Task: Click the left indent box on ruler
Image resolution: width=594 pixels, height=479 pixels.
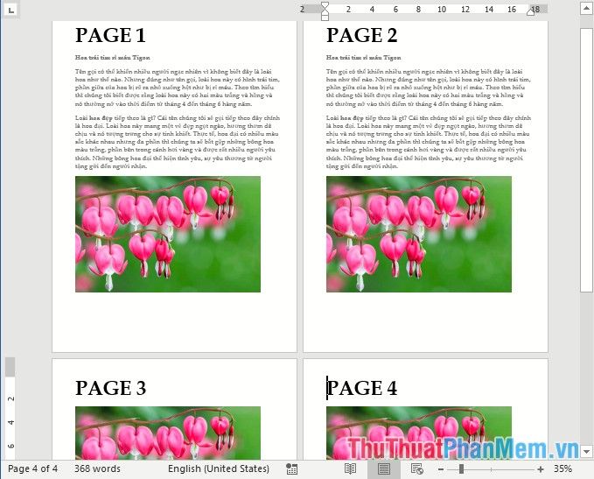Action: point(325,17)
